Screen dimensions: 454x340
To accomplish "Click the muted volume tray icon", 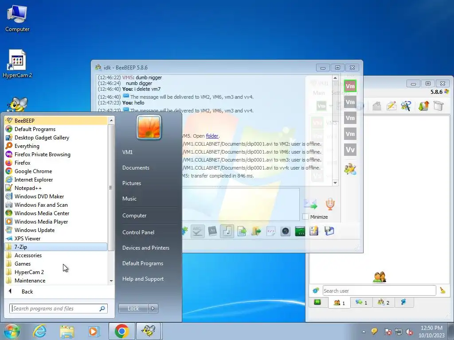I will [x=409, y=332].
